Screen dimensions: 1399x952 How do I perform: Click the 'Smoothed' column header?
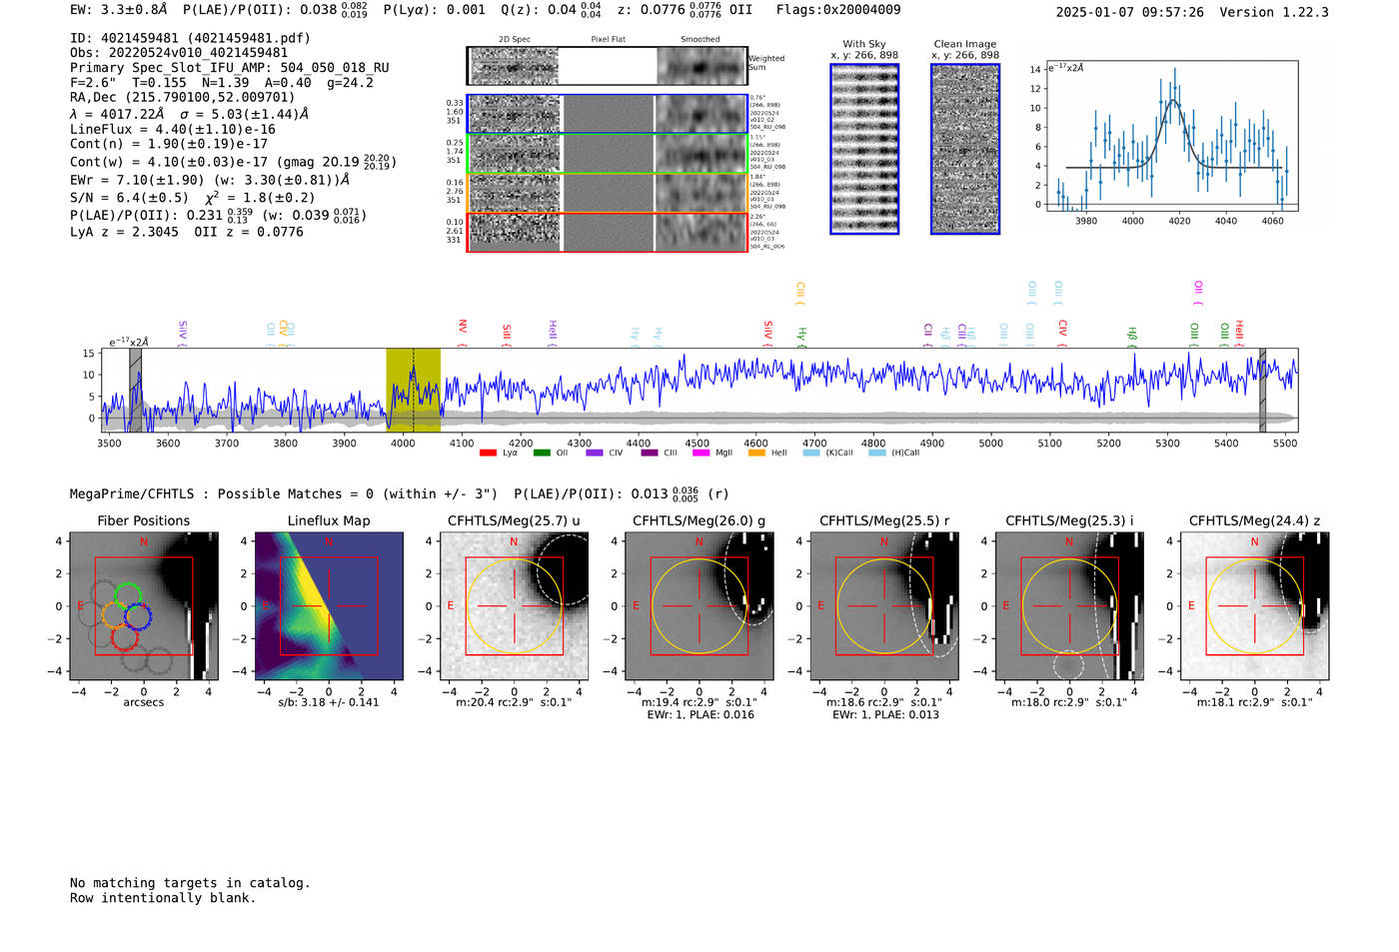click(699, 40)
